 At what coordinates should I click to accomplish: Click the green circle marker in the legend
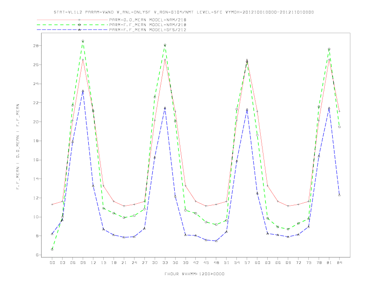pos(79,25)
